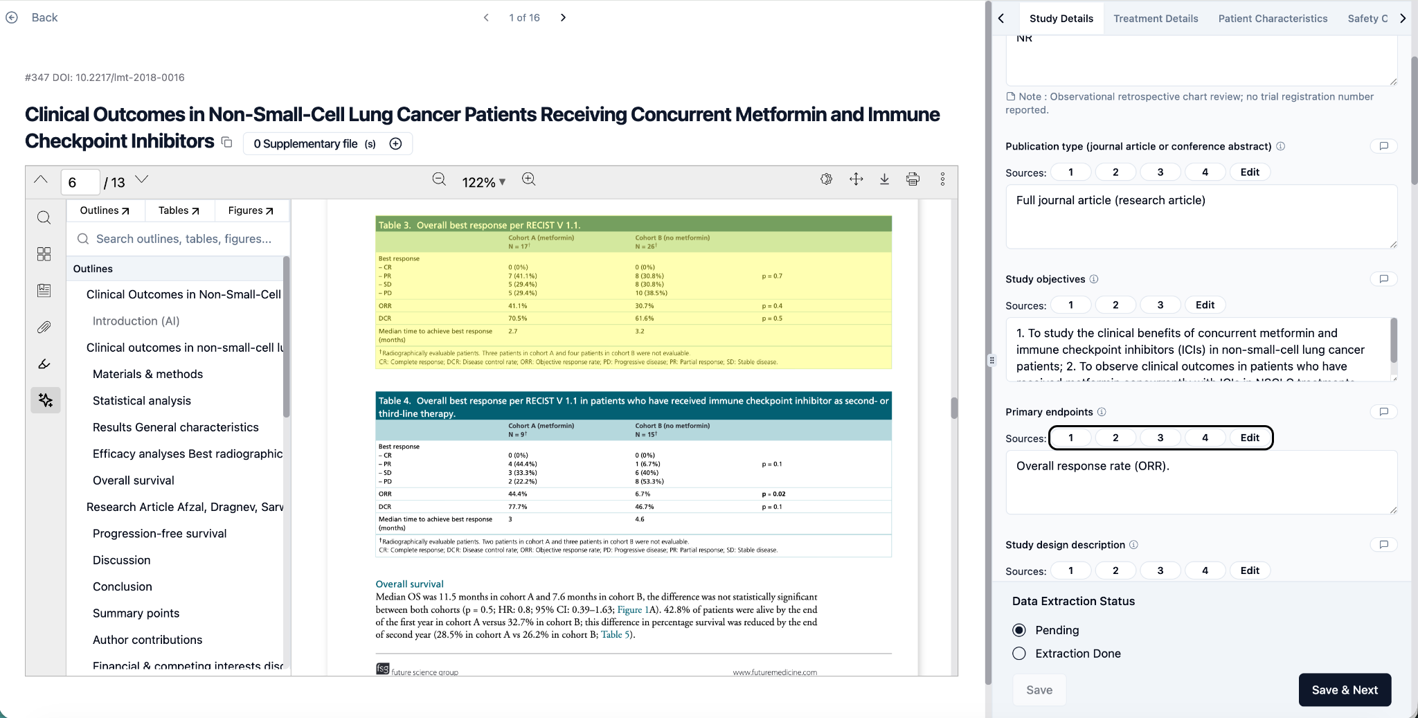This screenshot has height=718, width=1418.
Task: Click the AI sparkle sidebar icon
Action: click(46, 400)
